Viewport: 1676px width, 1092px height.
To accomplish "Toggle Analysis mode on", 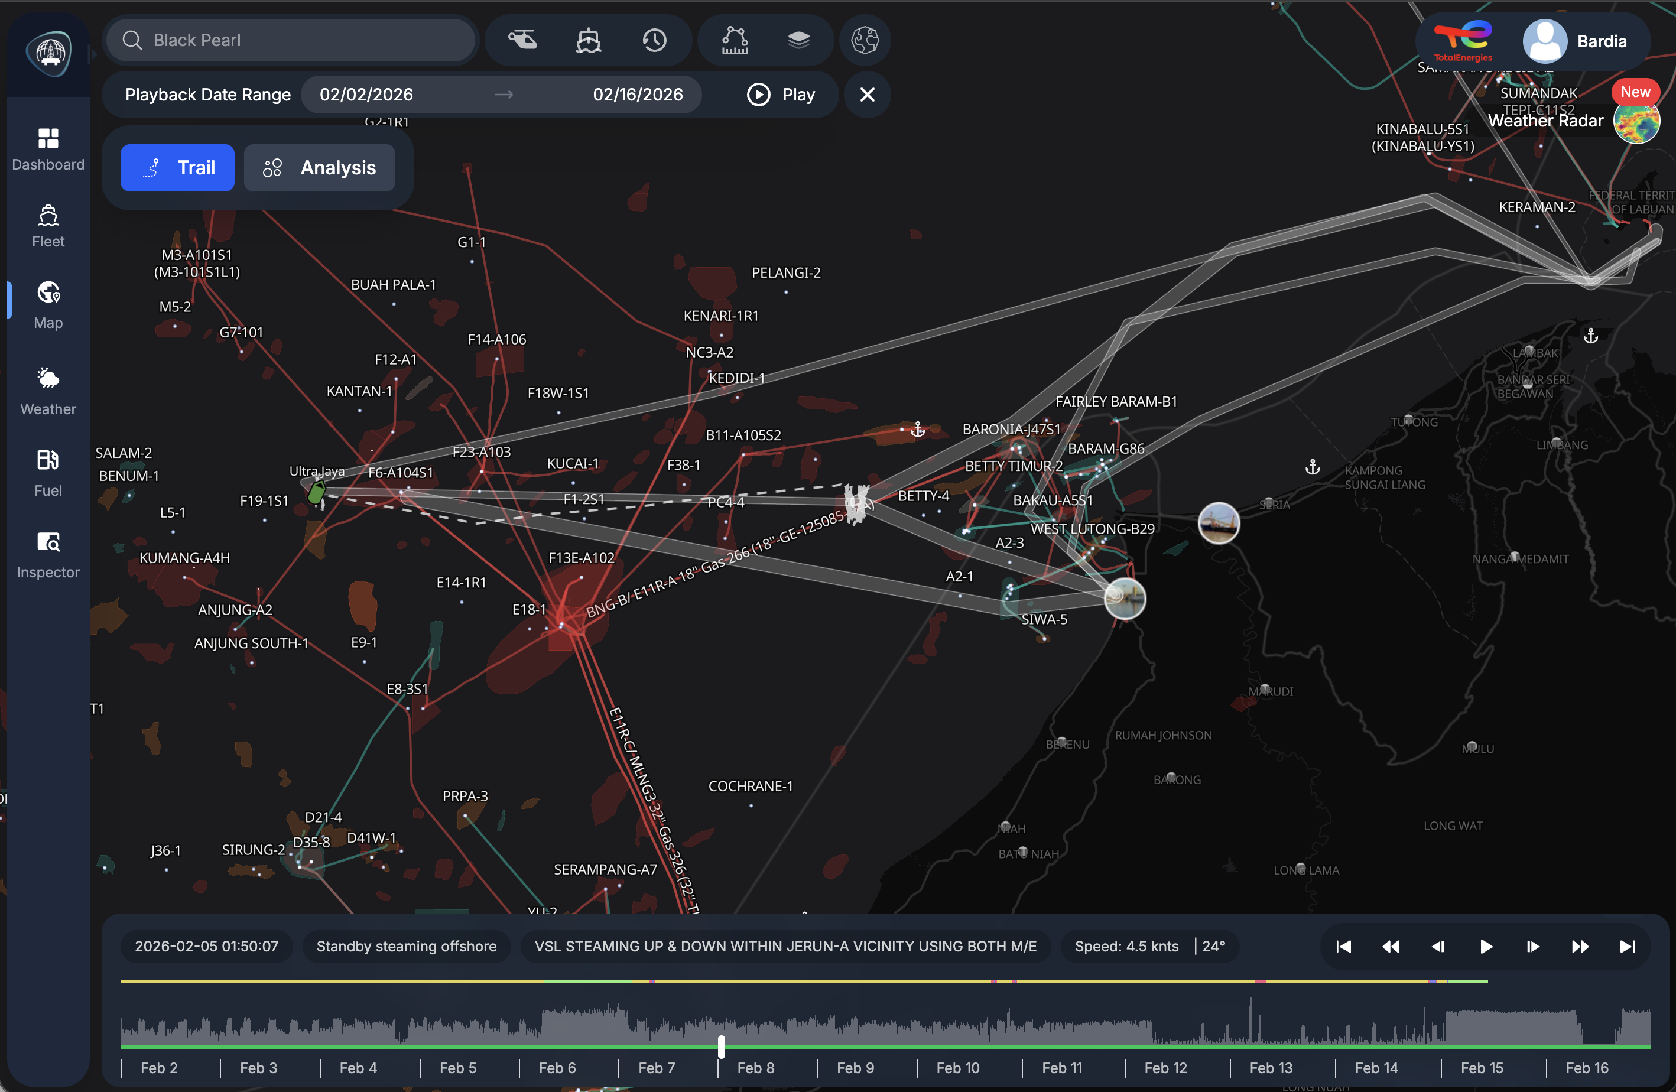I will pos(320,168).
